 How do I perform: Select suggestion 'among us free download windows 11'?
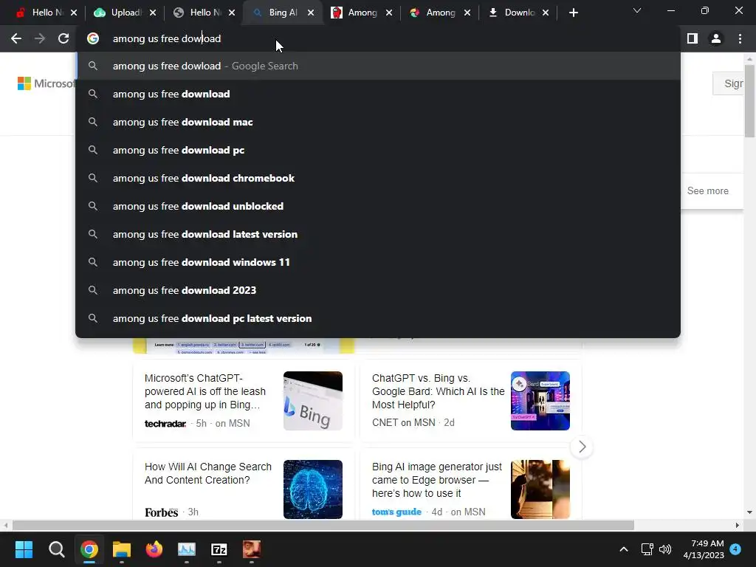click(378, 262)
